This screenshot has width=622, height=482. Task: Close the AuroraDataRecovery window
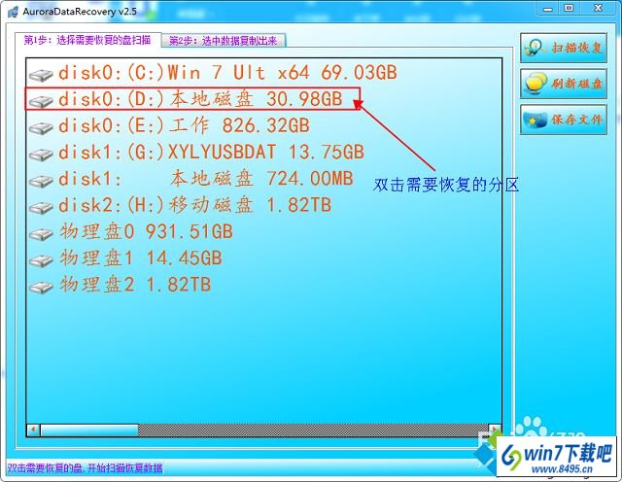tap(599, 8)
